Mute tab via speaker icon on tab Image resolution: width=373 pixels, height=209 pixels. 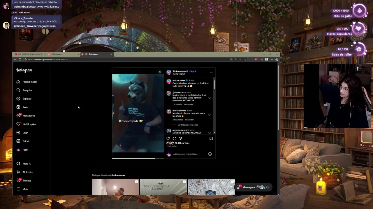tap(86, 54)
